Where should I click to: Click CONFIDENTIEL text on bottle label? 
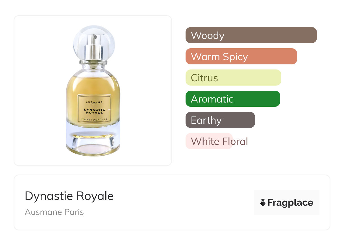pyautogui.click(x=94, y=119)
